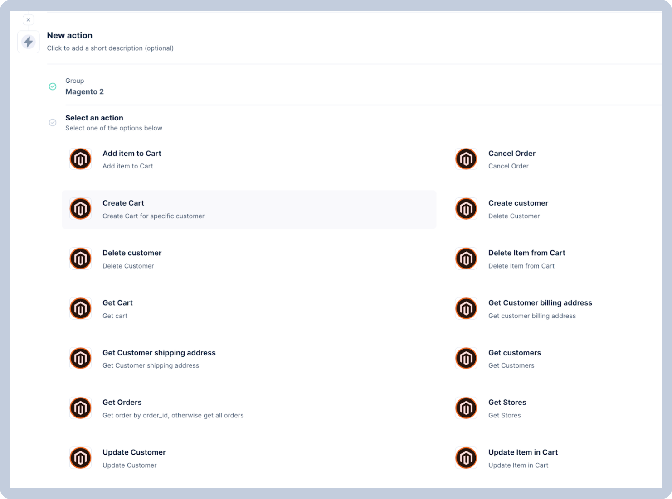Pick the Create customer action
Screen dimensions: 672x499
[518, 203]
